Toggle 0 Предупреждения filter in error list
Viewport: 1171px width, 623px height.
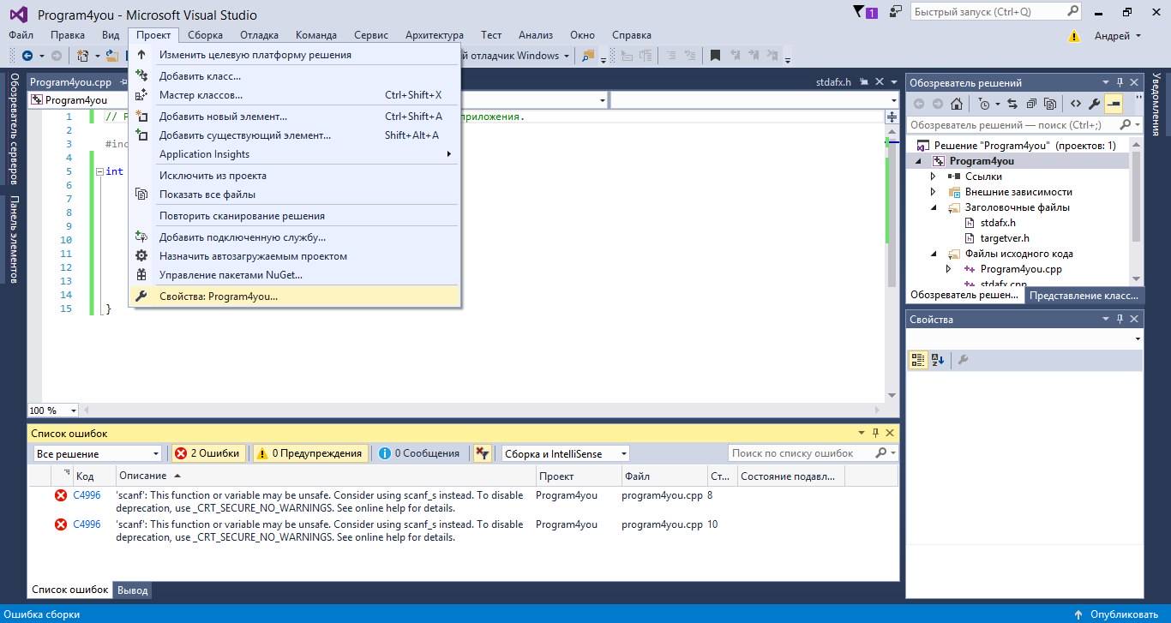pyautogui.click(x=309, y=453)
